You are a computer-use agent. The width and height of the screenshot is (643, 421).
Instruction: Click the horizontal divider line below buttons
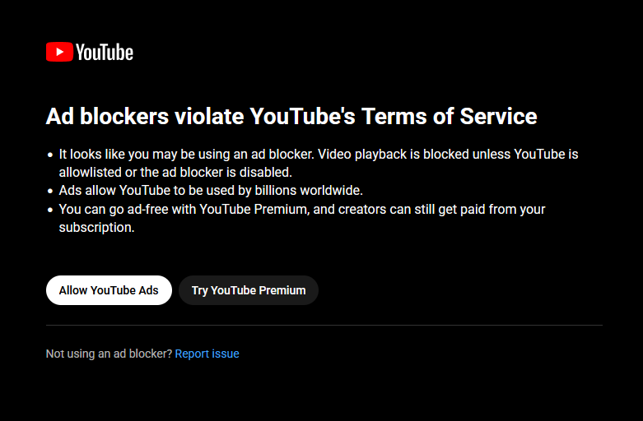[x=324, y=325]
